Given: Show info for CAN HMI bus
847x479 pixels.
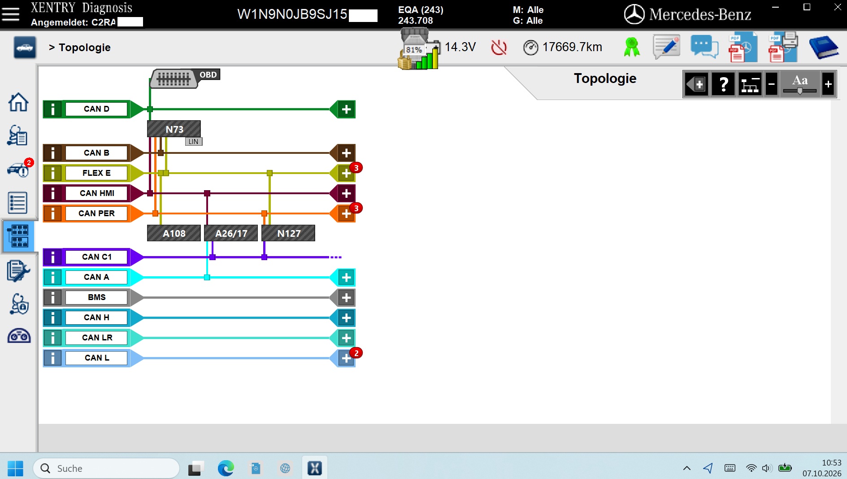Looking at the screenshot, I should click(x=53, y=193).
